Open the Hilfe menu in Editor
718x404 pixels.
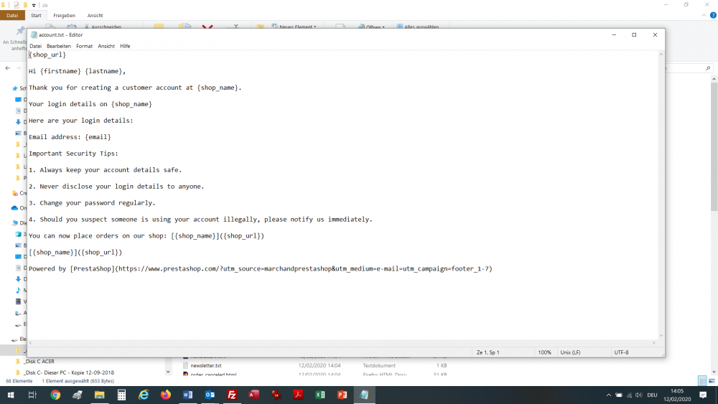point(125,46)
